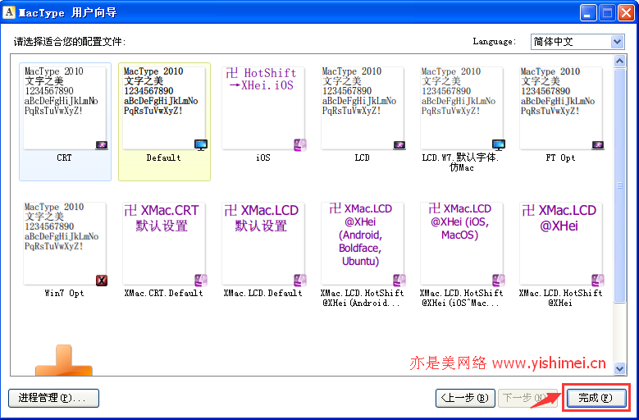Click the XMac.CRT.Default label text

coord(164,294)
